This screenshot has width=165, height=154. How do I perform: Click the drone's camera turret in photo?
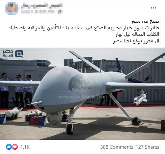[x=53, y=119]
